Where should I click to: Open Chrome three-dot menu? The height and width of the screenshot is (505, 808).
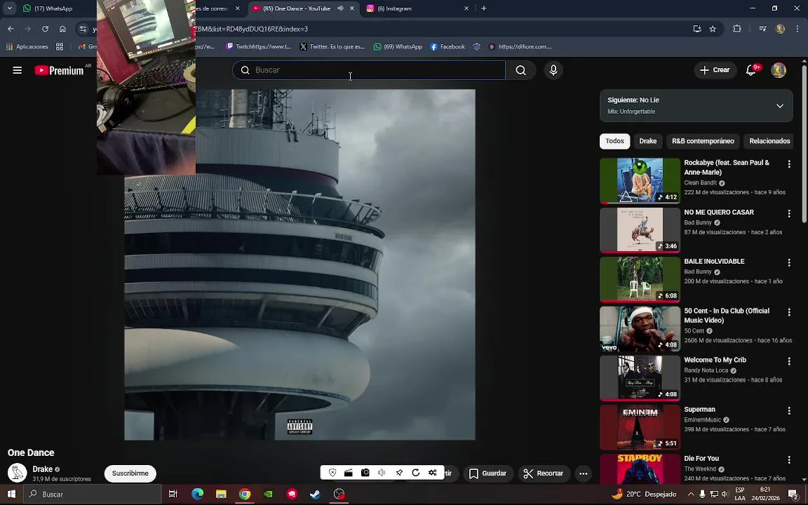(x=797, y=29)
